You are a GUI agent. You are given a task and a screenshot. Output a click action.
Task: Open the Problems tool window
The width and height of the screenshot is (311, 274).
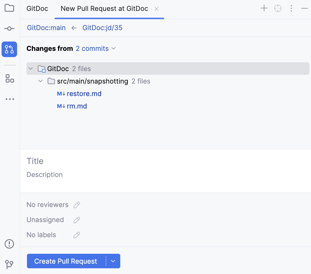(x=9, y=244)
